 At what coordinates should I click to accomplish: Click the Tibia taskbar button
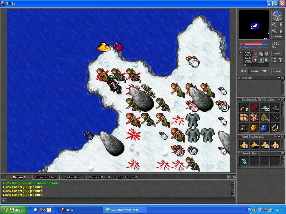pos(81,210)
